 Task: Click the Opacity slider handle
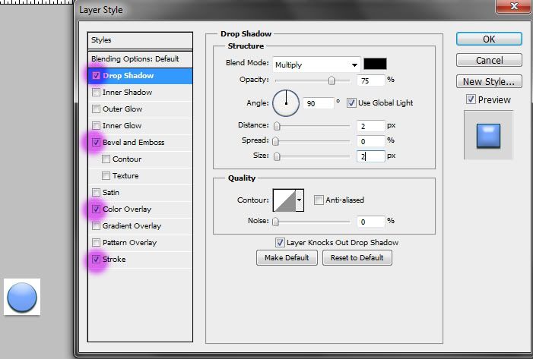(x=332, y=80)
